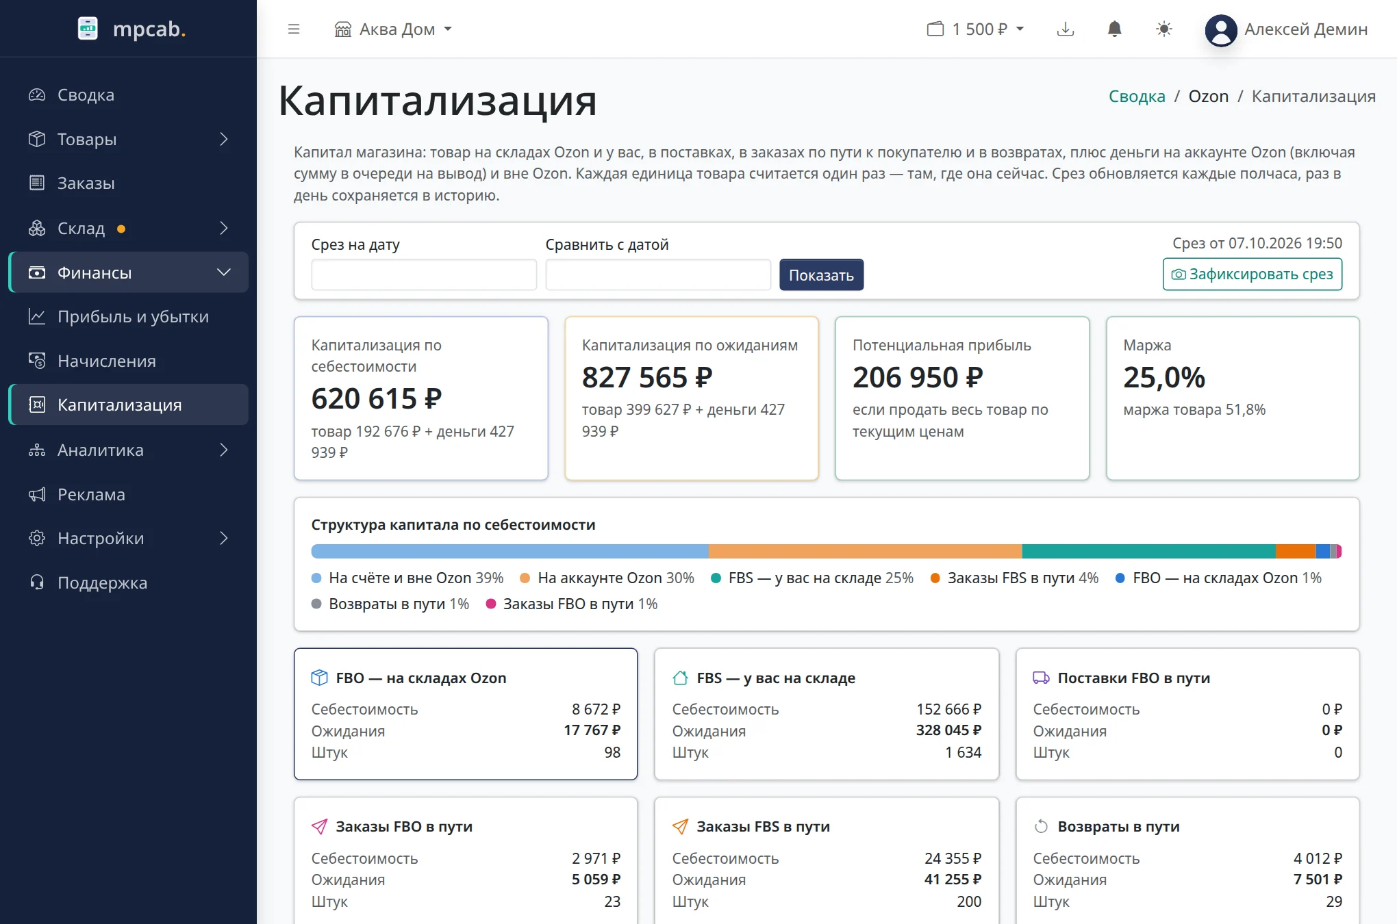1397x924 pixels.
Task: Click the download icon in header
Action: 1066,29
